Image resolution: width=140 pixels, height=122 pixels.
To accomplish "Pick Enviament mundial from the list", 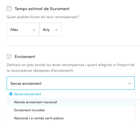I will pos(71,110).
